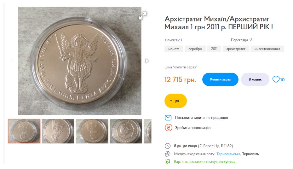Viewport: 293px width, 169px height.
Task: Open the "инвестиционная" tag
Action: click(267, 49)
